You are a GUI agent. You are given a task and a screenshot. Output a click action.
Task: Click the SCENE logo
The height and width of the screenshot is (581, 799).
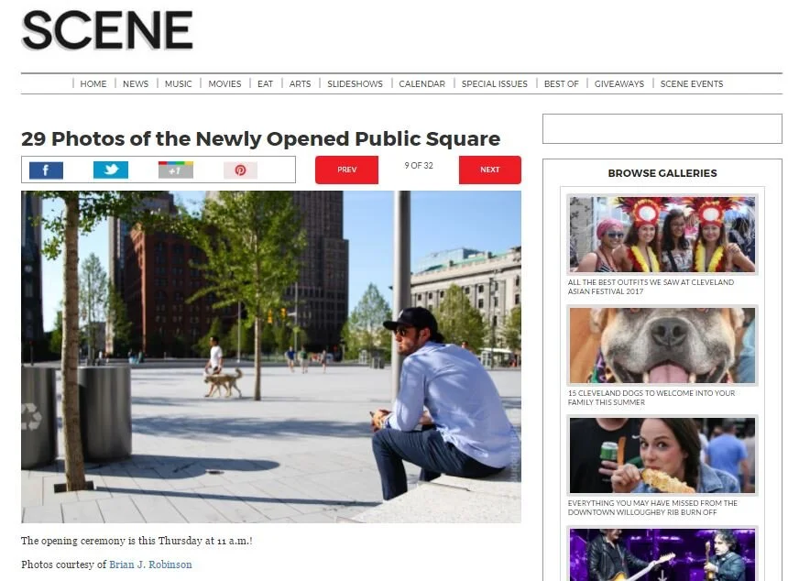(107, 30)
